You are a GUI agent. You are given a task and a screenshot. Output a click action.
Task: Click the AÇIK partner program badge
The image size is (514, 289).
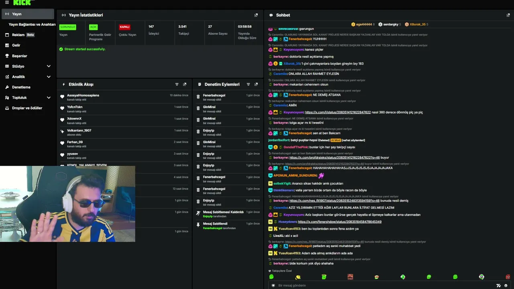[93, 27]
